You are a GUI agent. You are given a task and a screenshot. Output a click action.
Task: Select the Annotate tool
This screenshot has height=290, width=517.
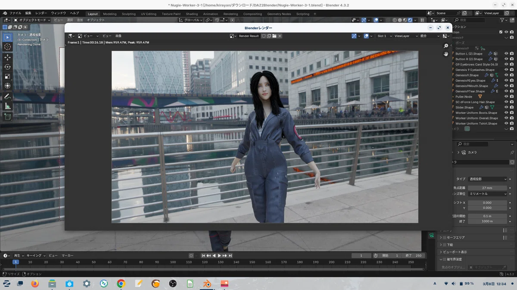pyautogui.click(x=8, y=96)
